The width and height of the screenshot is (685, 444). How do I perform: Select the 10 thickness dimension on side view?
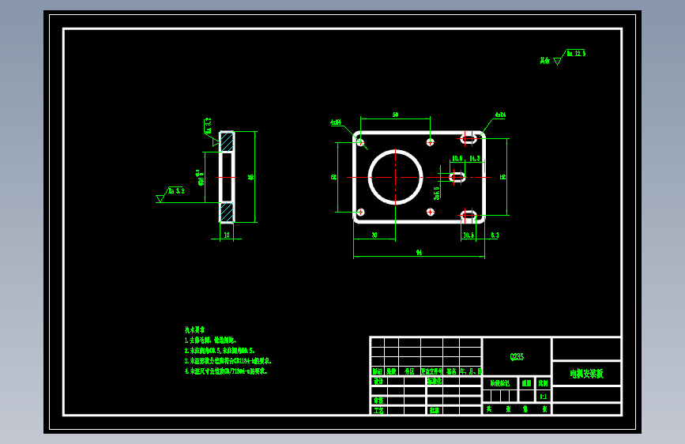click(x=227, y=235)
